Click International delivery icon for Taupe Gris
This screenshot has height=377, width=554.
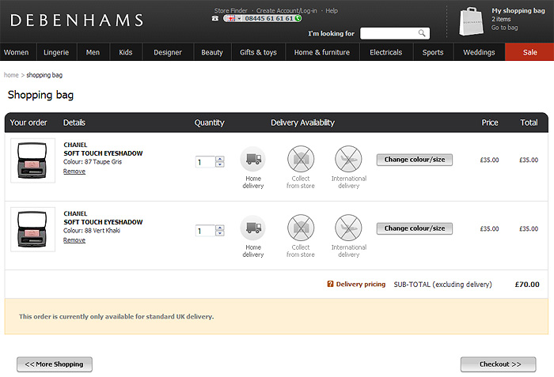(x=348, y=159)
